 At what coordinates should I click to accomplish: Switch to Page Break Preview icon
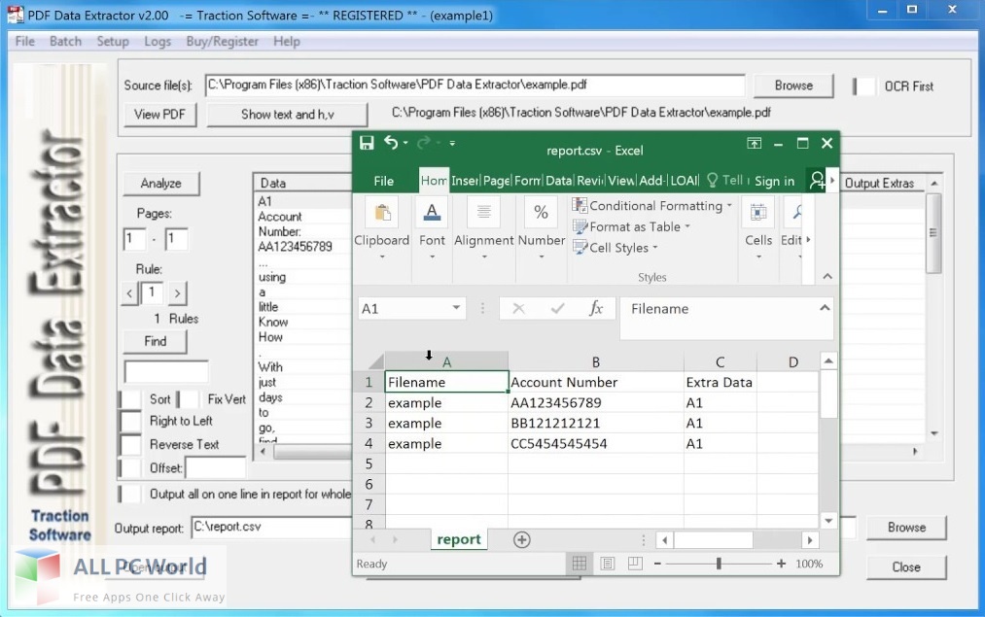point(635,563)
